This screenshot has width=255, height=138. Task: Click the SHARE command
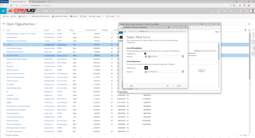point(83,16)
